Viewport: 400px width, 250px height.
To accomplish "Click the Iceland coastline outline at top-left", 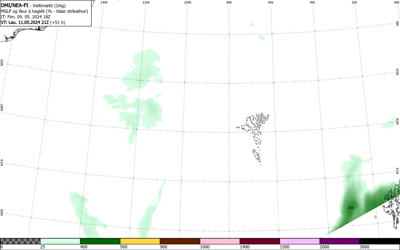I will point(23,34).
